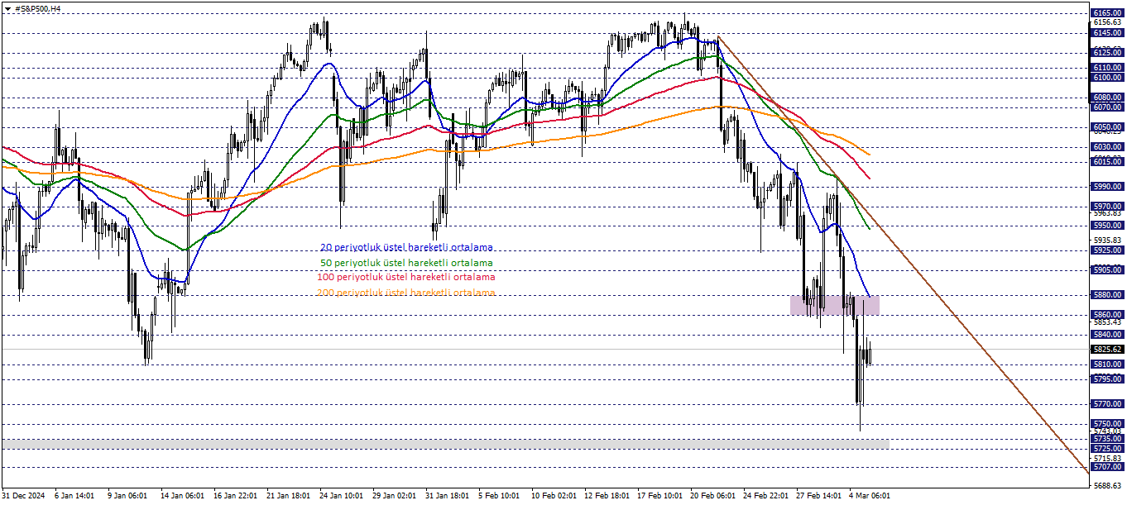Click the 5750.00 price level label

(x=1107, y=424)
